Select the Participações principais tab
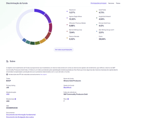Screen dimensions: 144x123 click(x=98, y=3)
